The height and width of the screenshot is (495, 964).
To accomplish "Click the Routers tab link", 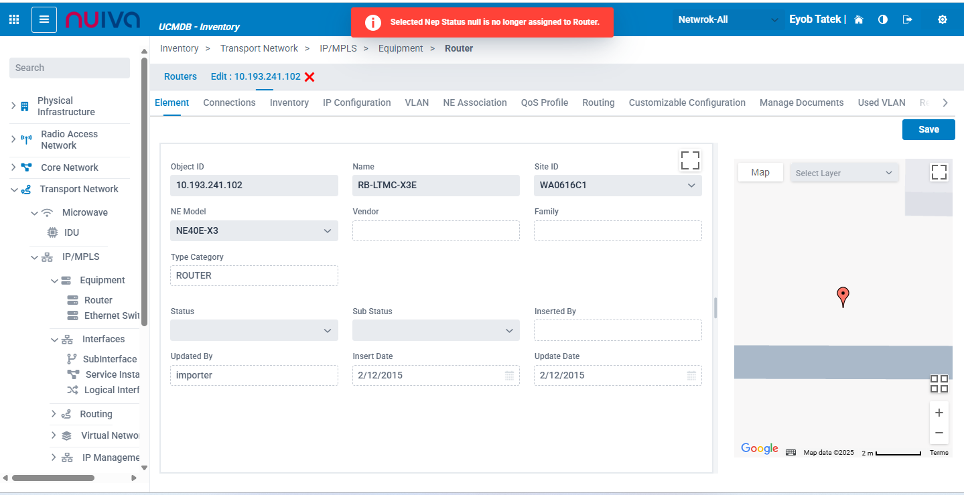I will click(x=180, y=76).
